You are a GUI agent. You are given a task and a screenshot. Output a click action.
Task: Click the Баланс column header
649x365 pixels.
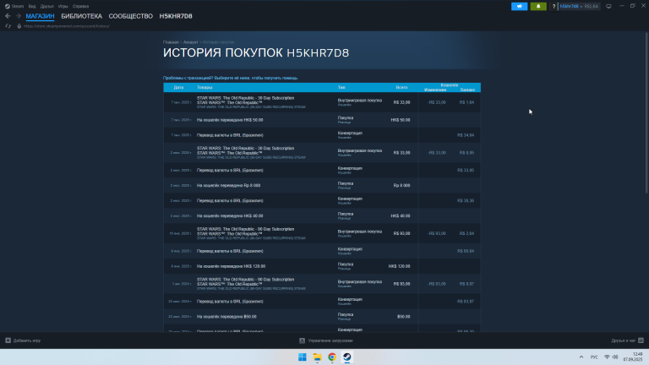[467, 90]
